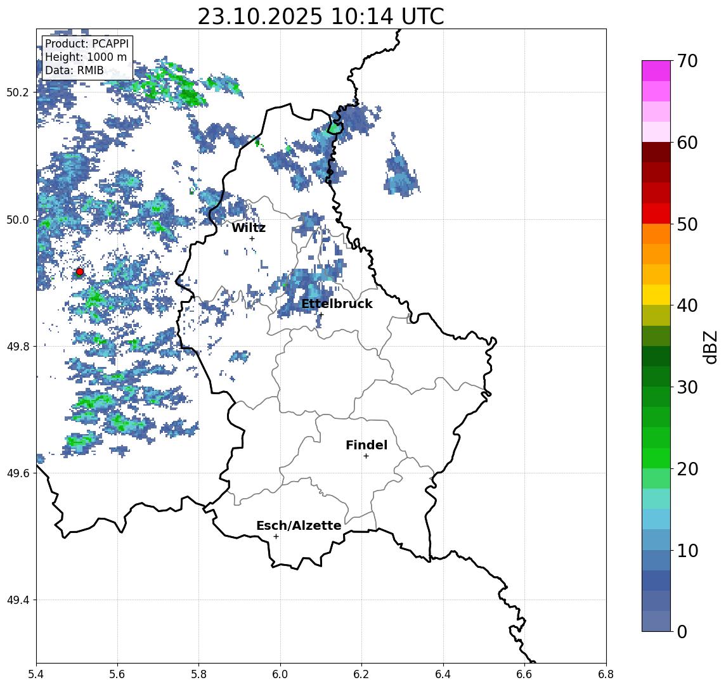Click longitude axis label 6.4
Image resolution: width=726 pixels, height=687 pixels.
click(x=443, y=674)
